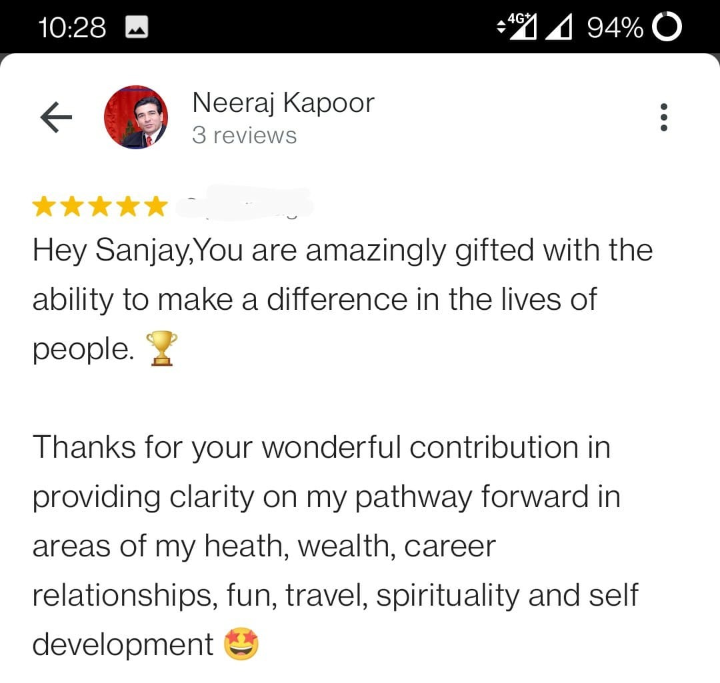The width and height of the screenshot is (720, 683).
Task: Open Neeraj Kapoor's profile photo
Action: pyautogui.click(x=136, y=117)
